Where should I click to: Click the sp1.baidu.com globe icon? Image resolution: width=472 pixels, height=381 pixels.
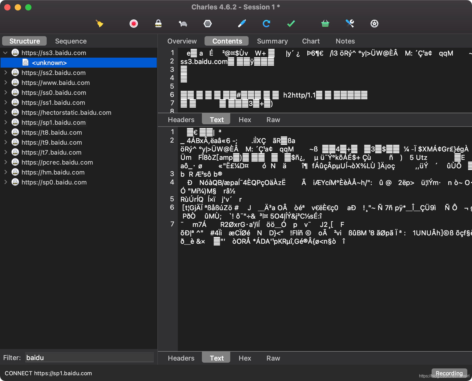(x=15, y=122)
